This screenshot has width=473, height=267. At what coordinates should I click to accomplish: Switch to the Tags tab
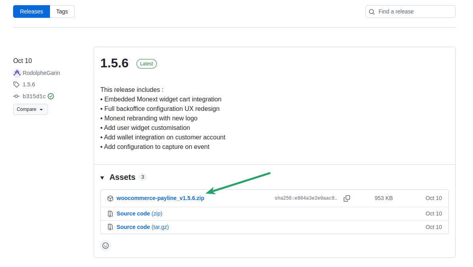coord(62,11)
